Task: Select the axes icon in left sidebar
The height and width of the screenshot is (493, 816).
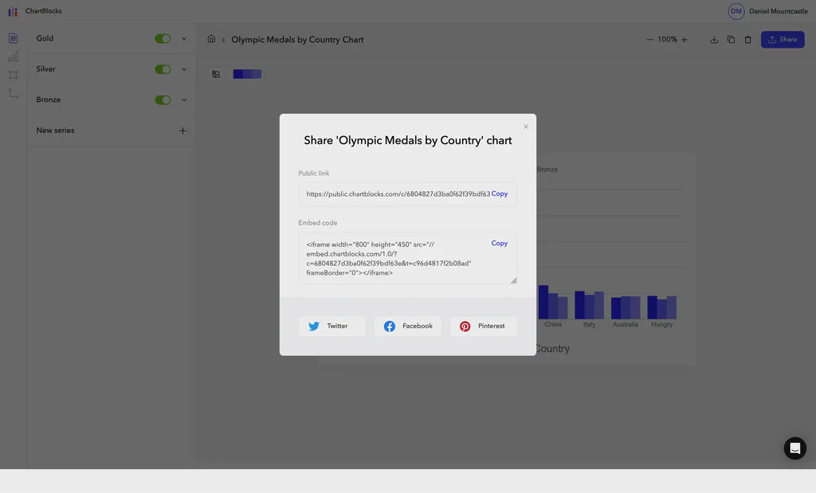Action: click(x=12, y=92)
